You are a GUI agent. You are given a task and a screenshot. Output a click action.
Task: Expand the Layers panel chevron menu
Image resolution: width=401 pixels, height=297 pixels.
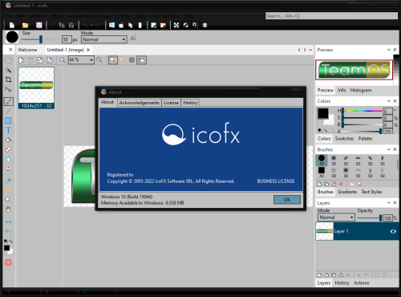[389, 203]
